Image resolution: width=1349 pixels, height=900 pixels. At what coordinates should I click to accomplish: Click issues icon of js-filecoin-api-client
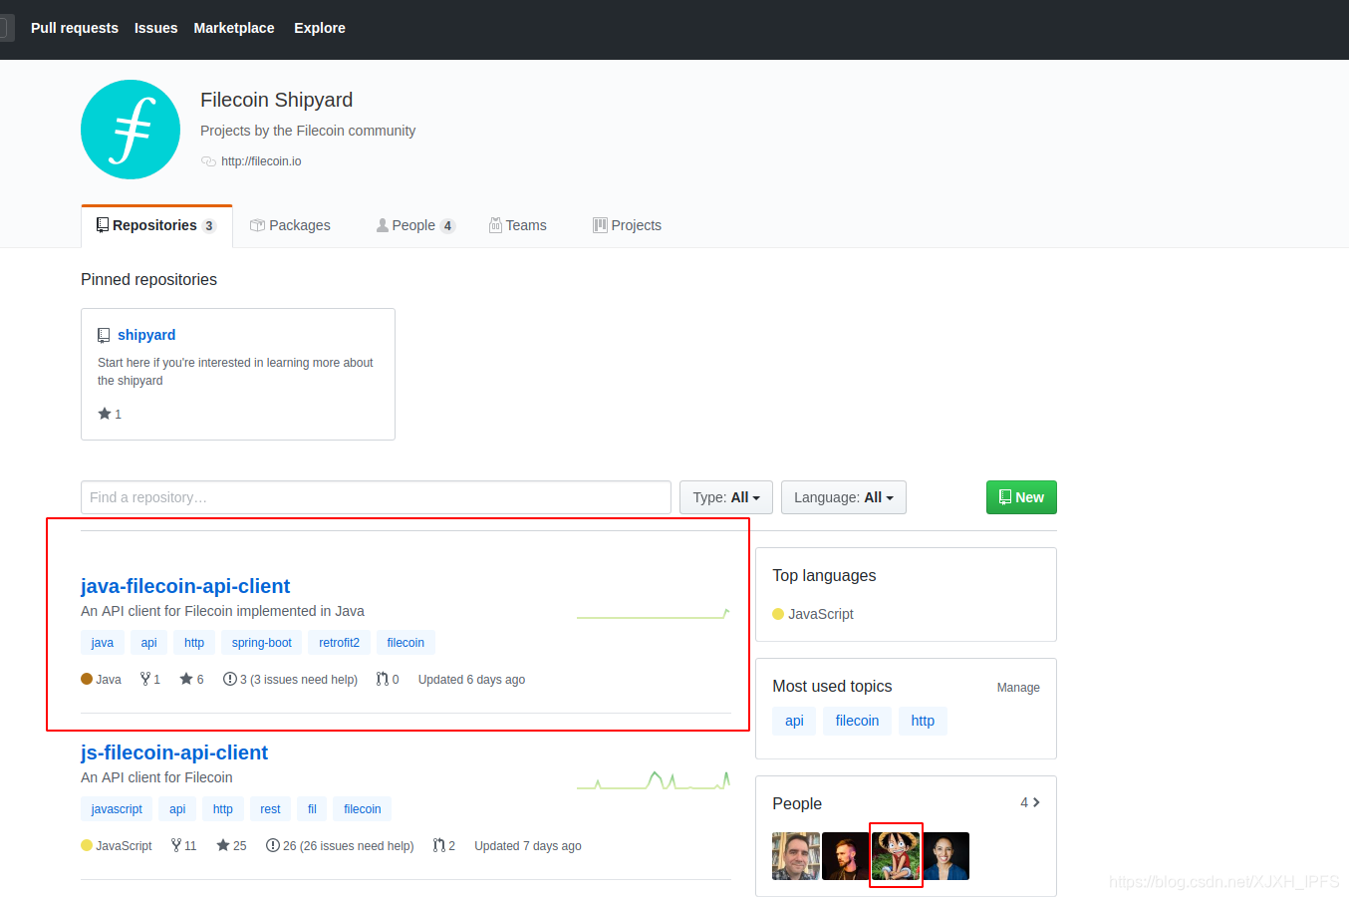pos(272,845)
